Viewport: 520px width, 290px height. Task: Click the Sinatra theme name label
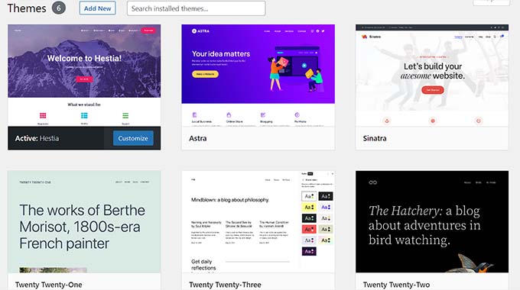click(x=375, y=138)
